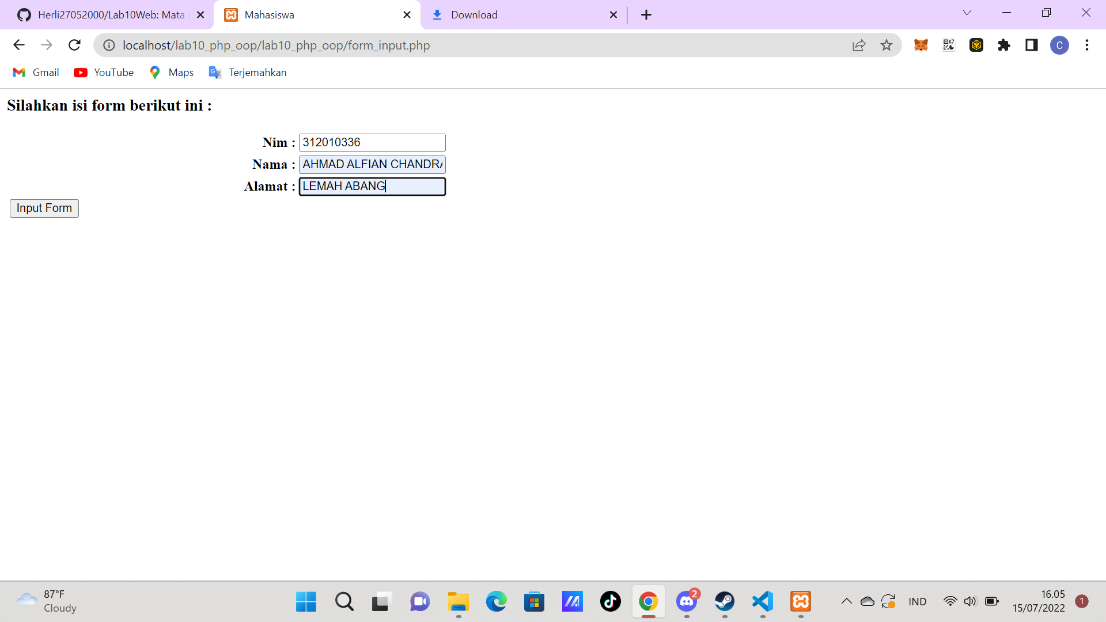Show hidden system tray icons
Viewport: 1106px width, 622px height.
tap(846, 601)
